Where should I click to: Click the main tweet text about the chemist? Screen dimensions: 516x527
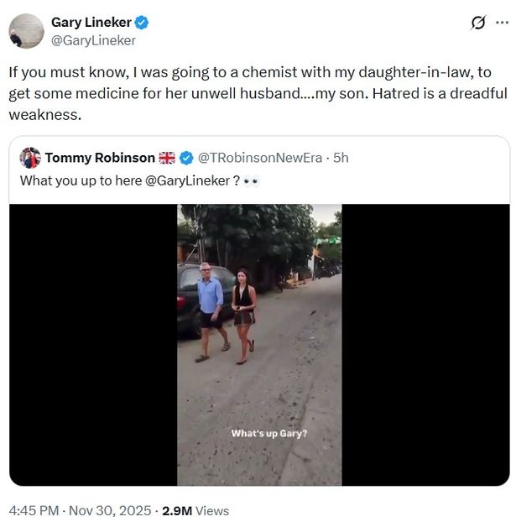[258, 93]
